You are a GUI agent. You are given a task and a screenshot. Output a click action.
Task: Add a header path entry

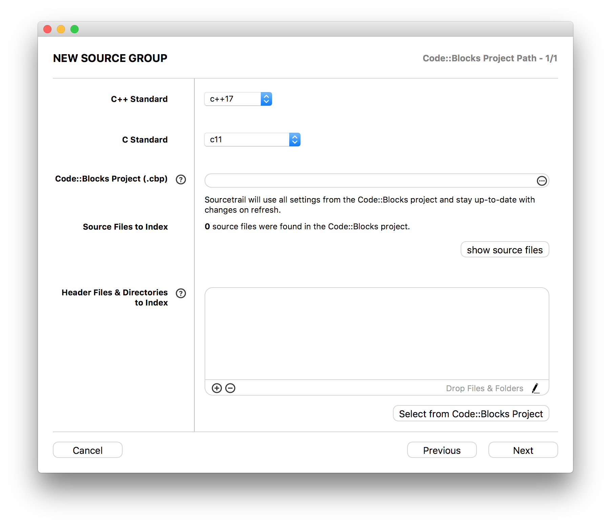click(x=217, y=388)
